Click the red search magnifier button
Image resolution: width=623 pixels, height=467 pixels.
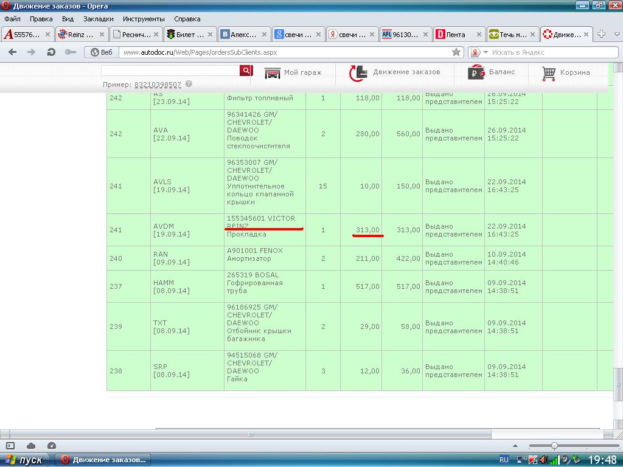click(246, 71)
